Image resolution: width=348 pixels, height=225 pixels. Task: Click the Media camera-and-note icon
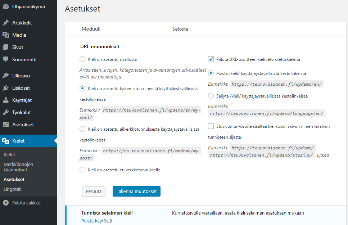tap(6, 35)
